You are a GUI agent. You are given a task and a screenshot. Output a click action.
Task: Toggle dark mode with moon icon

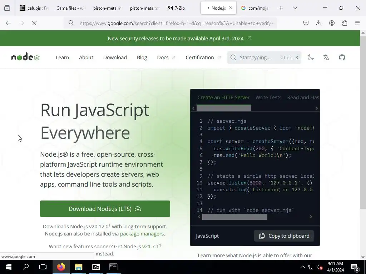(x=311, y=57)
